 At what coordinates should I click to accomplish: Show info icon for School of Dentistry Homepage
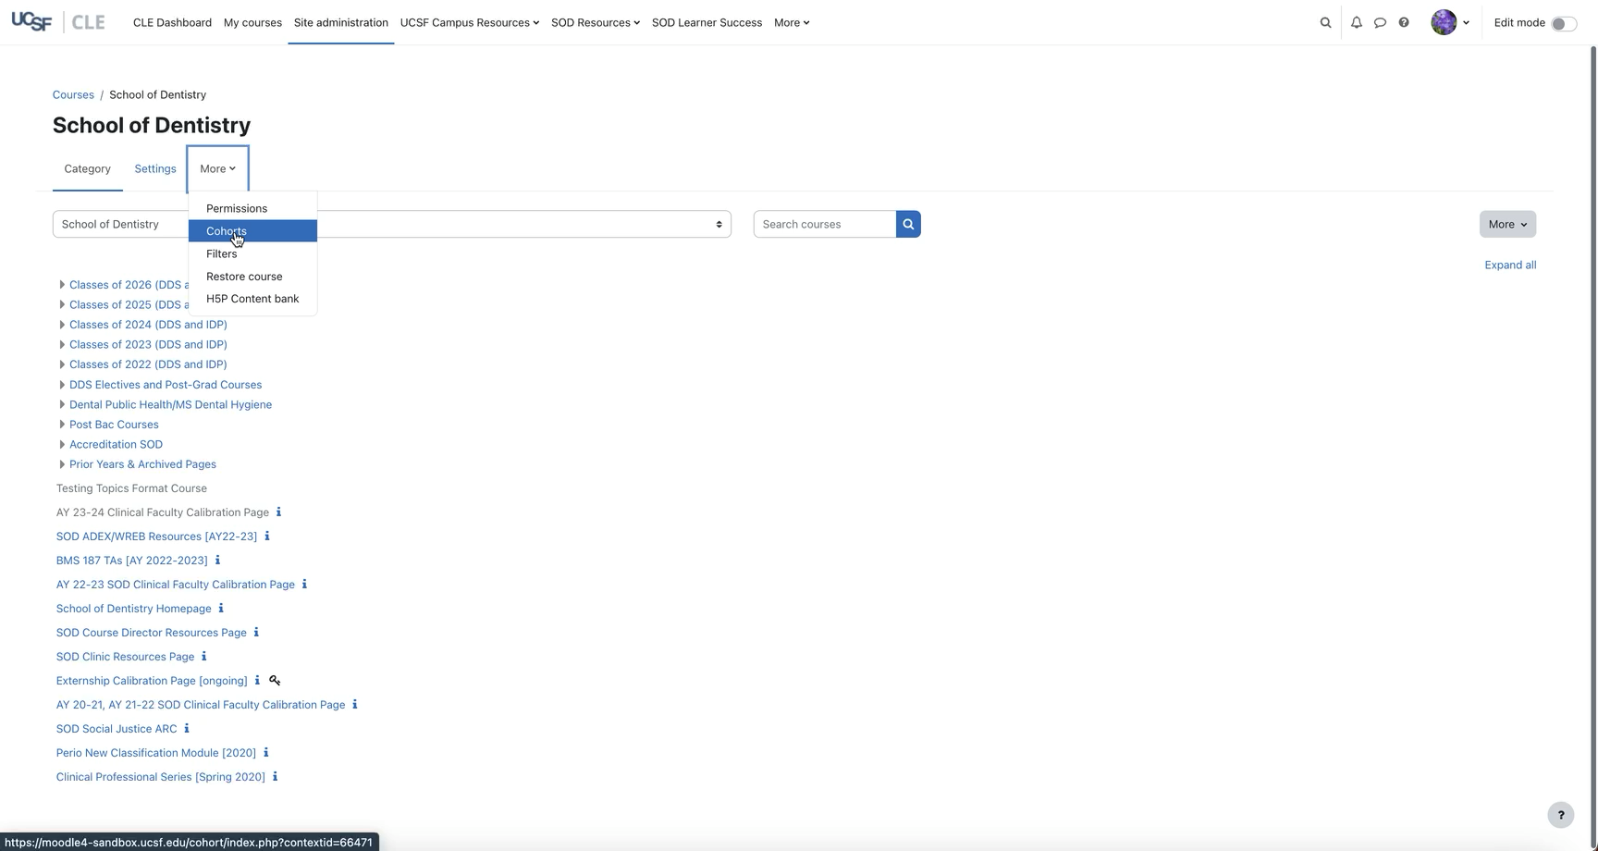click(x=221, y=608)
